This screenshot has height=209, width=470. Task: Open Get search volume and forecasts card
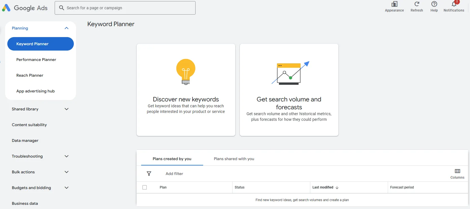tap(289, 90)
